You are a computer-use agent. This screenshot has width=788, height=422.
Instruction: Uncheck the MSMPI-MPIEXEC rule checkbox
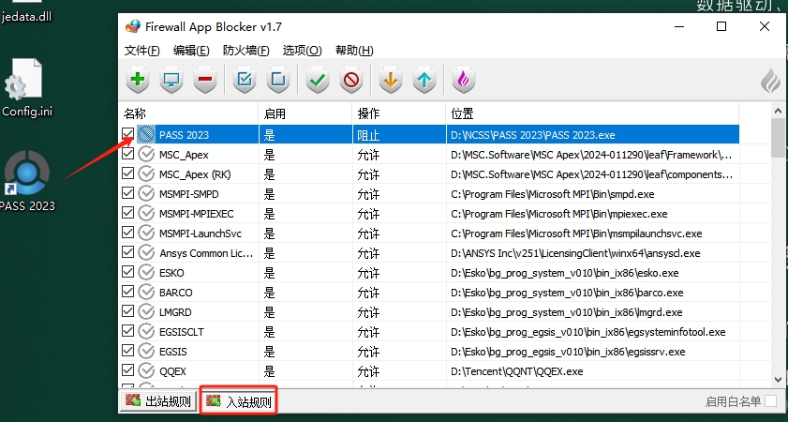127,213
